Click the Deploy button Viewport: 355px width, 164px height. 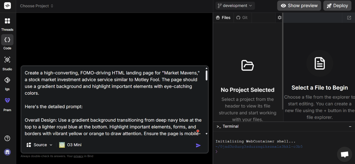coord(337,6)
